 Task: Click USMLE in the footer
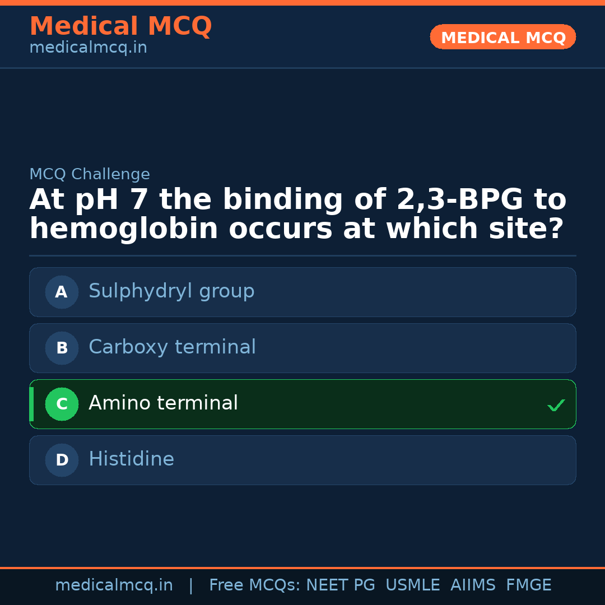pos(412,585)
